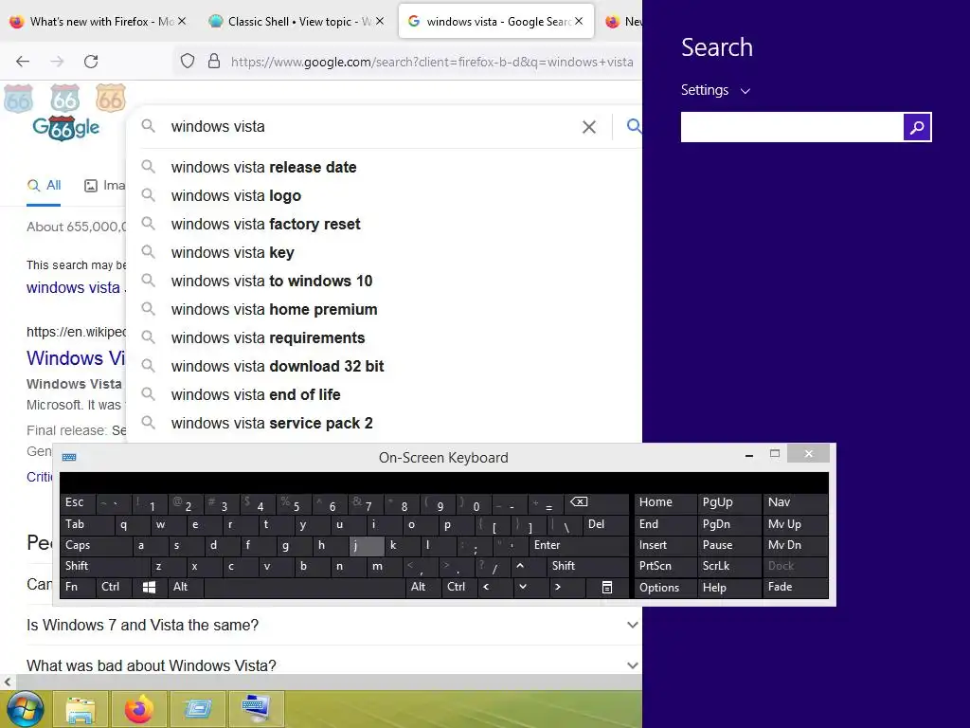Image resolution: width=970 pixels, height=728 pixels.
Task: Close the What's new with Firefox tab
Action: (182, 21)
